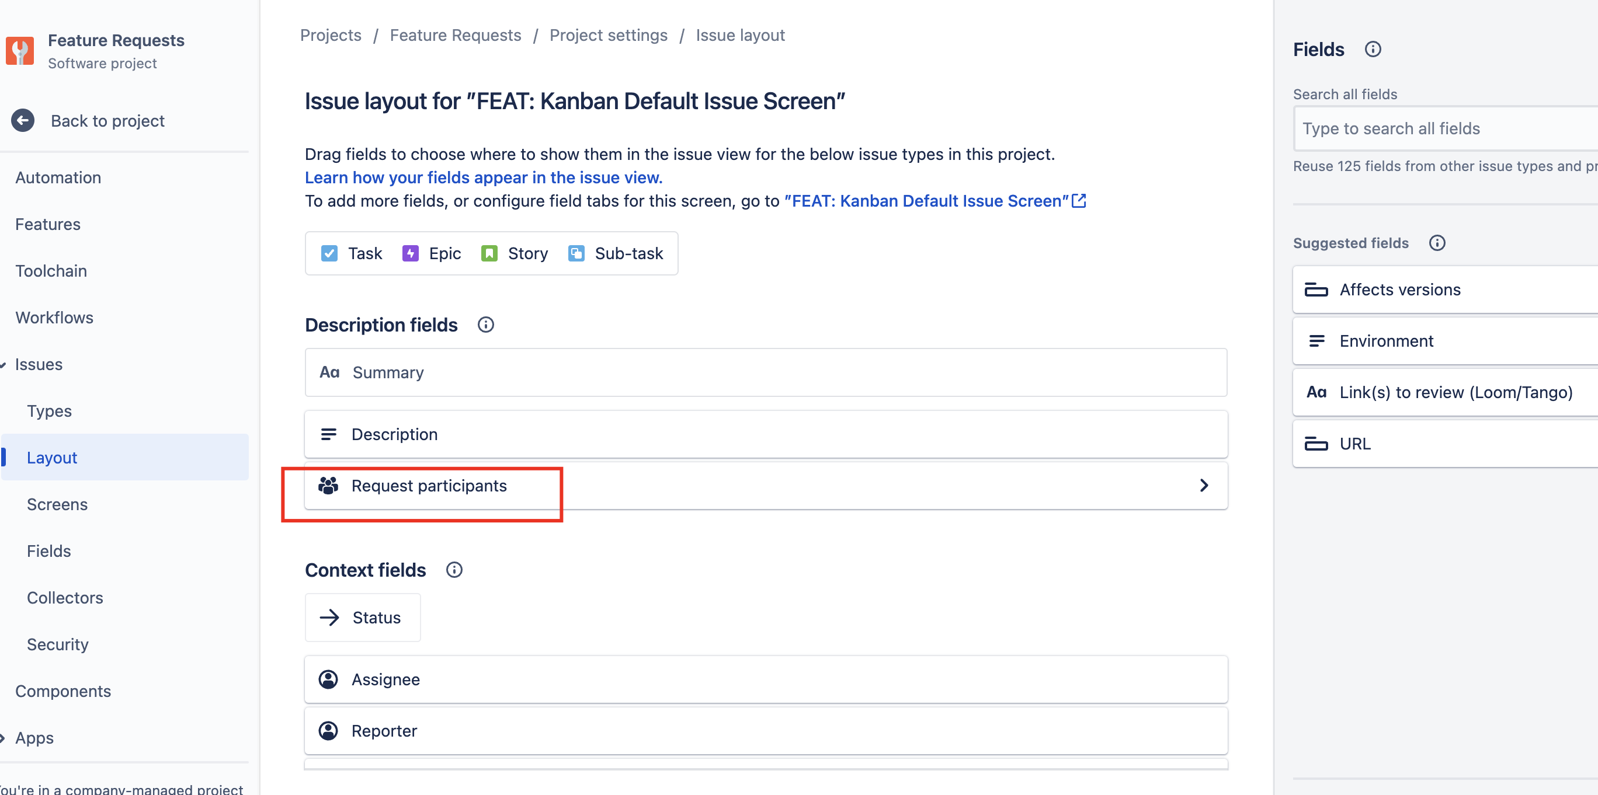Click the Assignee avatar icon
The image size is (1598, 795).
tap(328, 679)
